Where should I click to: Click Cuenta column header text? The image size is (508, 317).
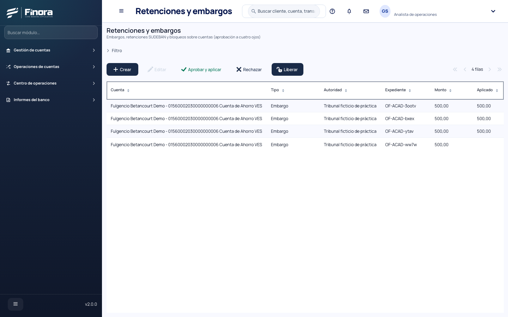[117, 90]
